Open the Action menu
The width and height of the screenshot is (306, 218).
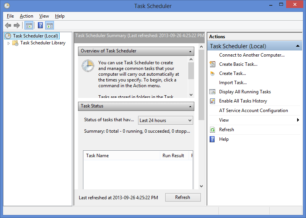[26, 16]
